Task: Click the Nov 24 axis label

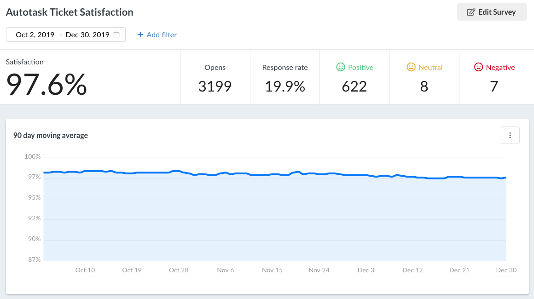Action: tap(319, 270)
